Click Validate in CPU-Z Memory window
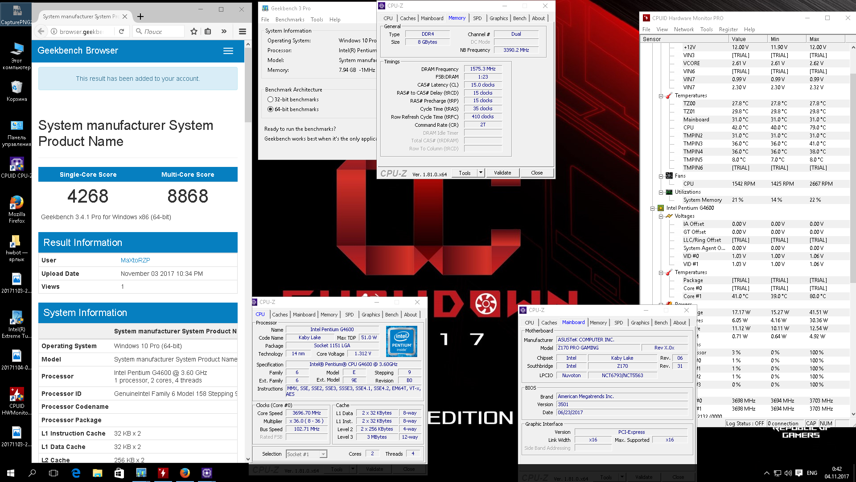 (502, 173)
